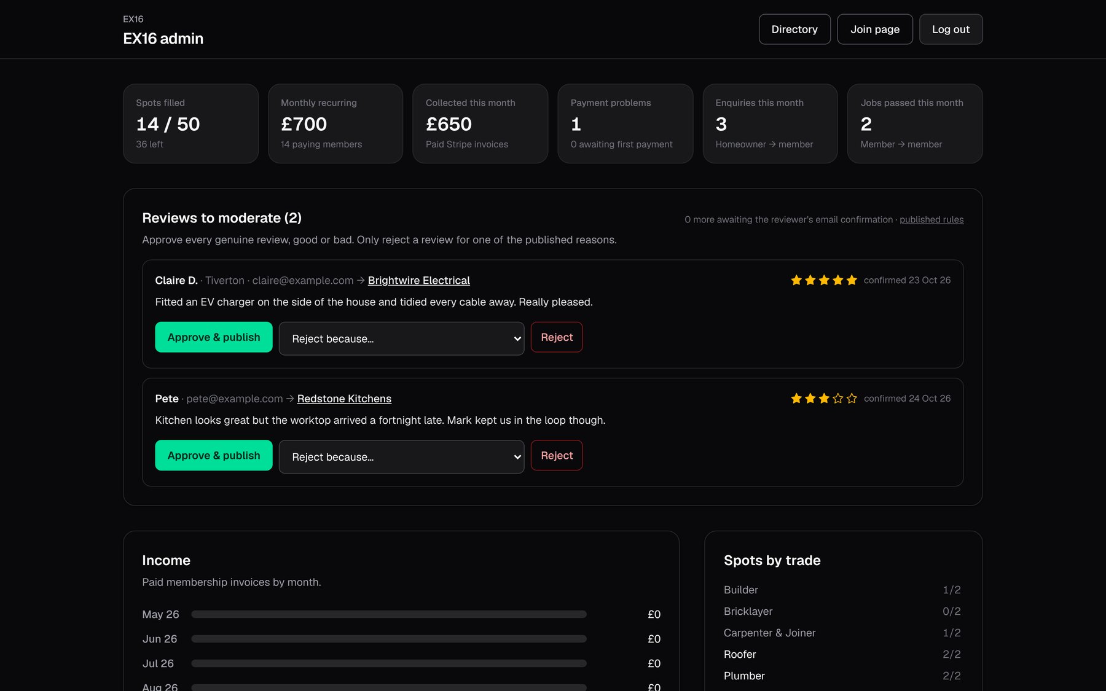1106x691 pixels.
Task: Select the Payment problems card
Action: click(x=626, y=123)
